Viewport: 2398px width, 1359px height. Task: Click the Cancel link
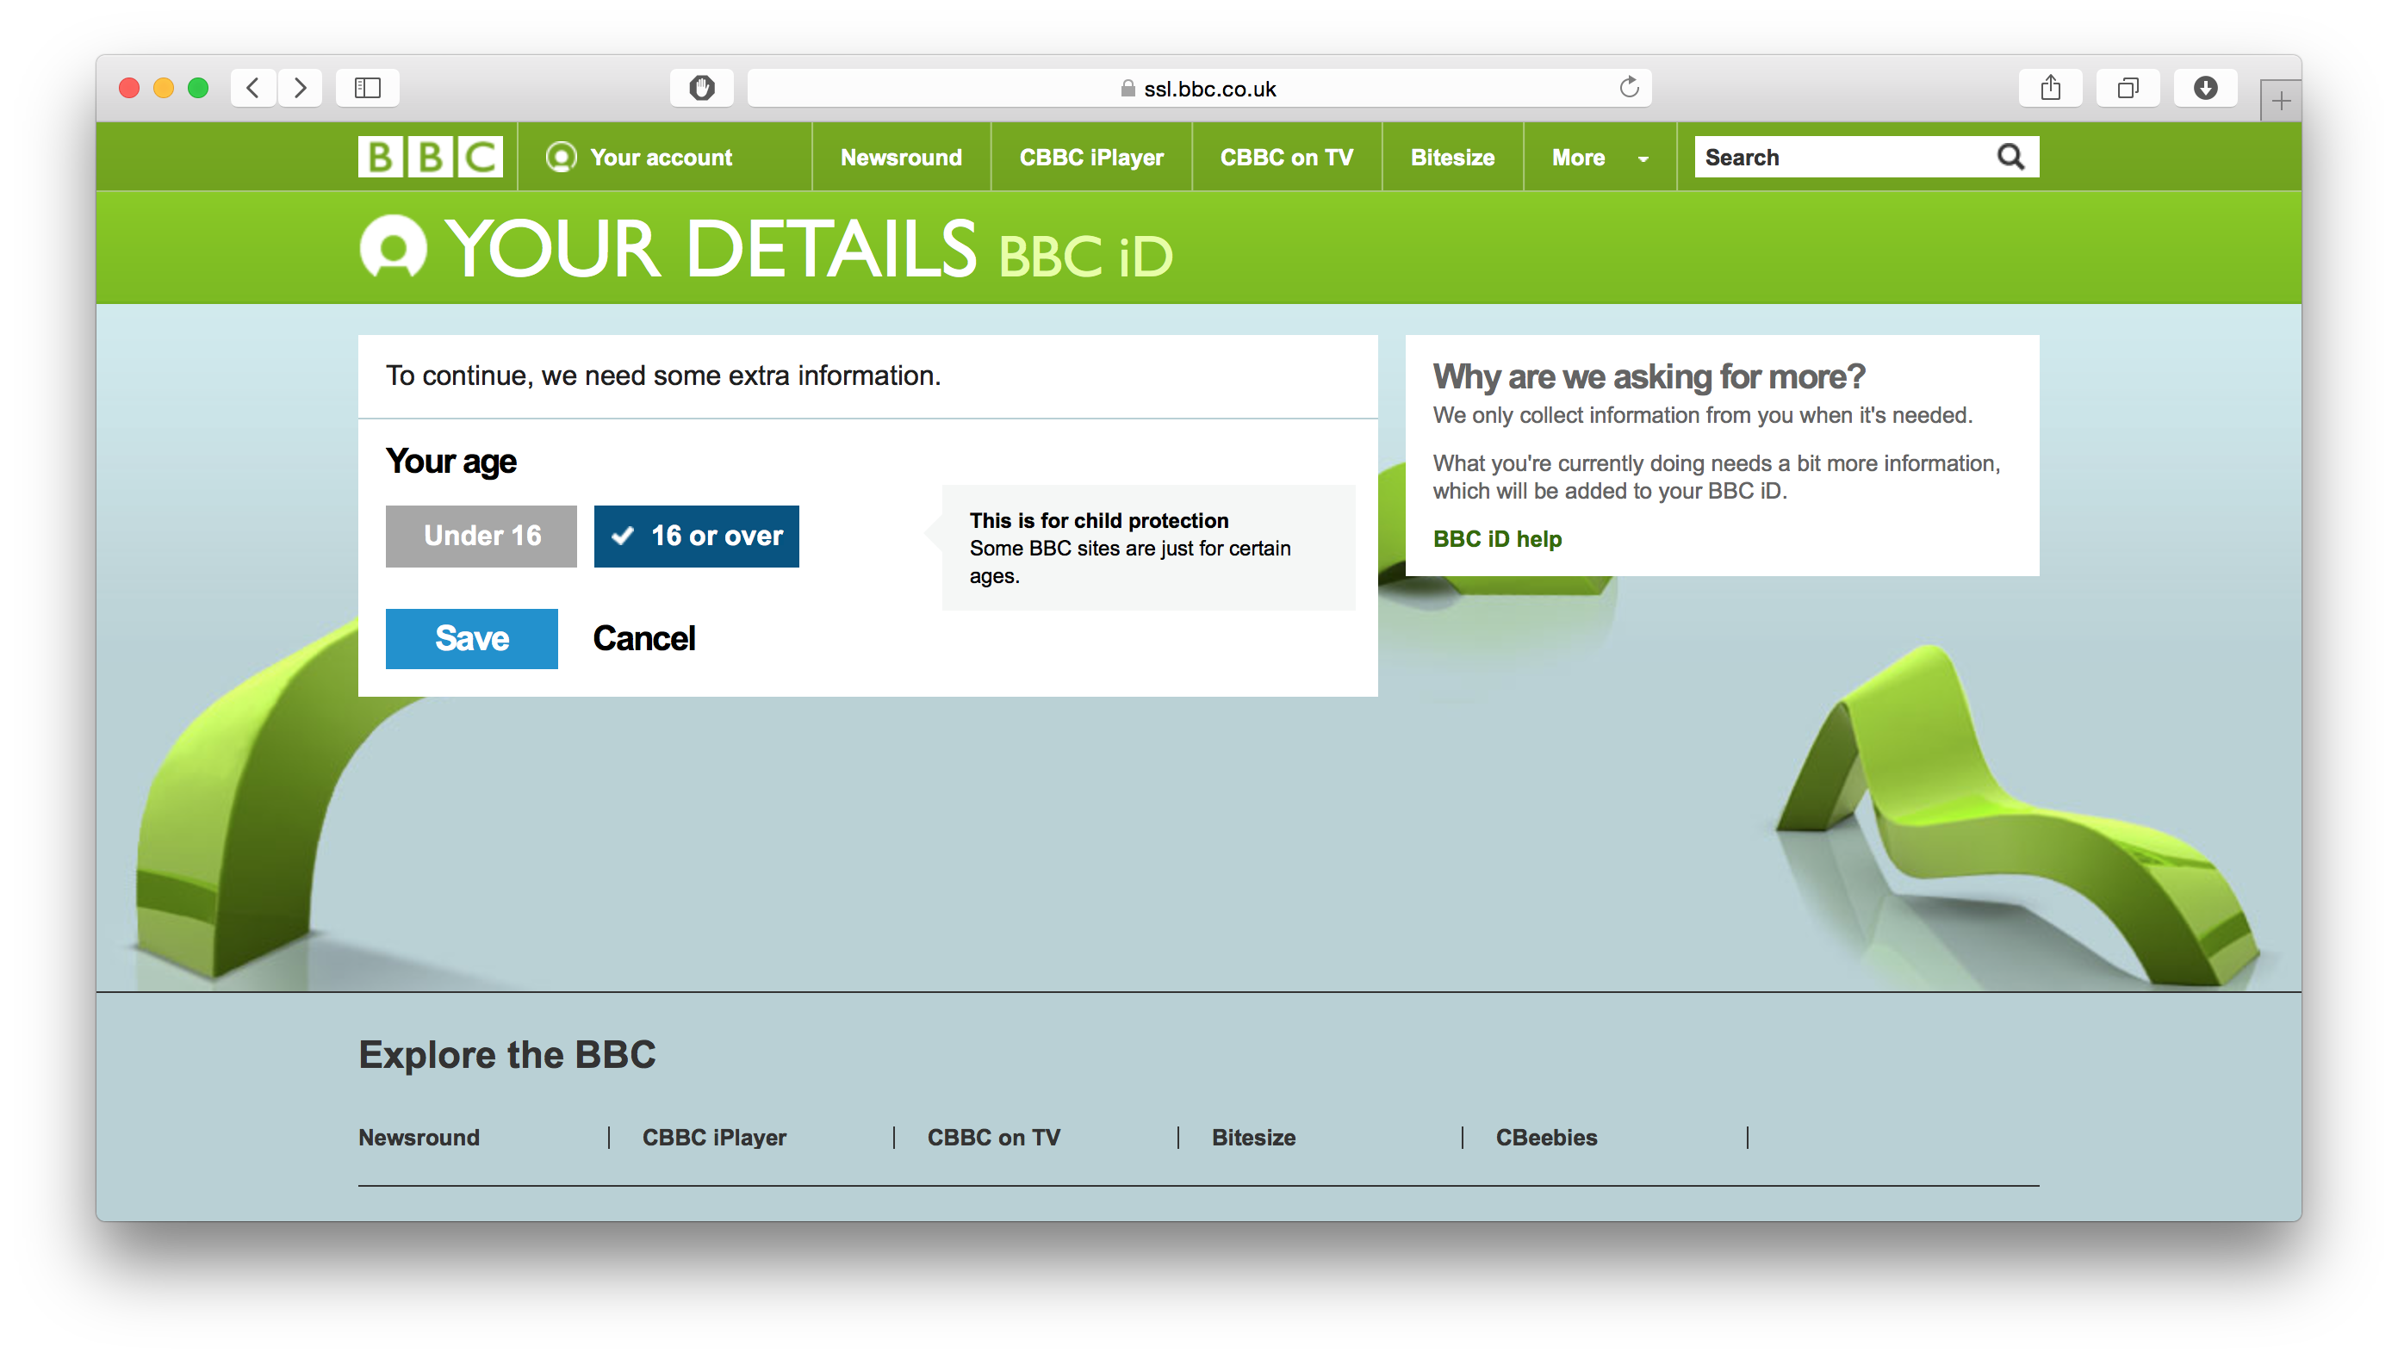pyautogui.click(x=643, y=638)
